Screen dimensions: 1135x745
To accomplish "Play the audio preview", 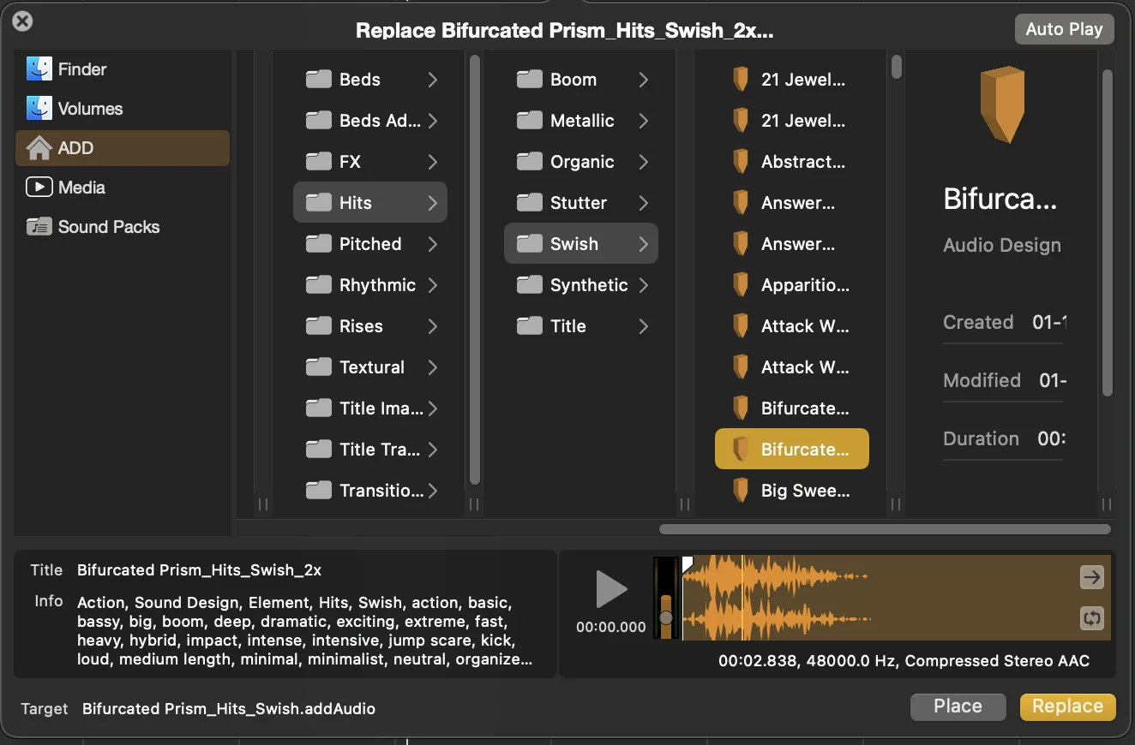I will pos(611,589).
